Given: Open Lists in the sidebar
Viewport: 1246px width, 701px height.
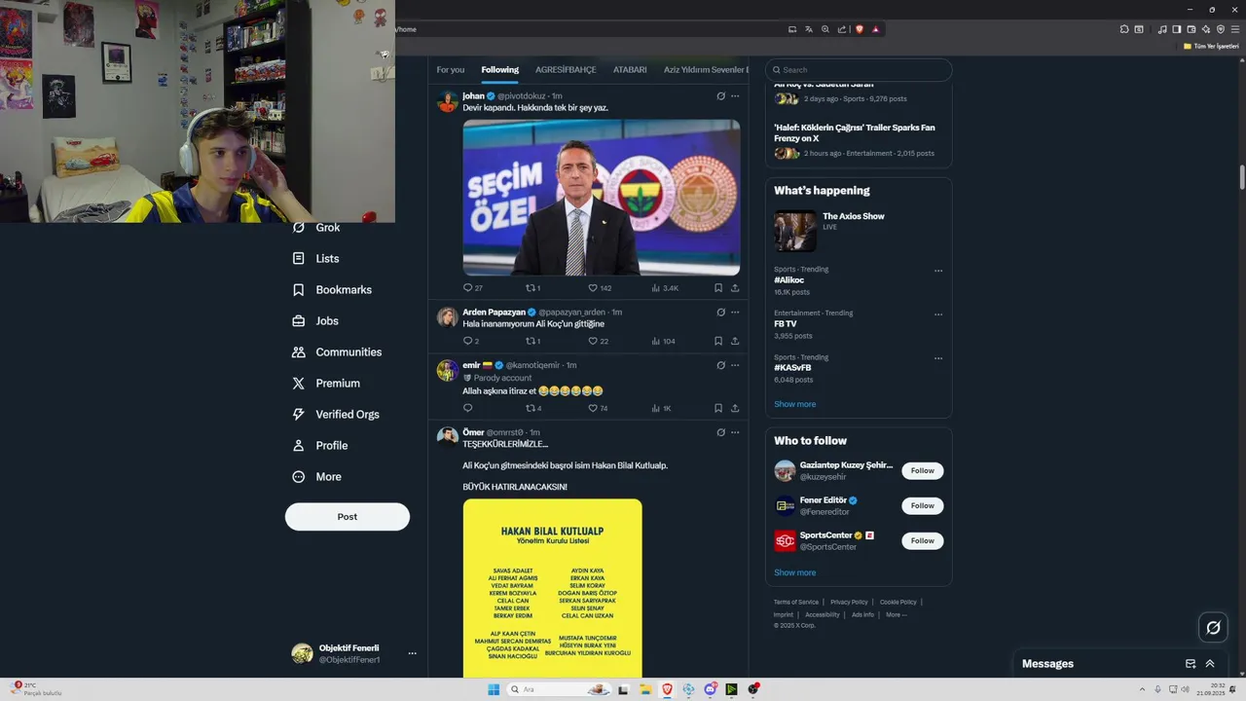Looking at the screenshot, I should 315,259.
